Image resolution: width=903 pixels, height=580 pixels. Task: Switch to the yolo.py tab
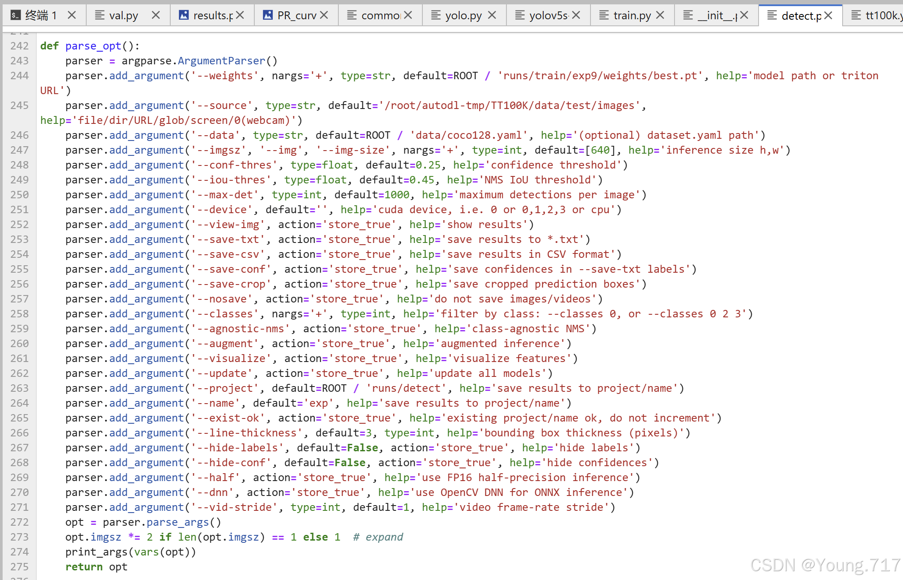pyautogui.click(x=463, y=16)
